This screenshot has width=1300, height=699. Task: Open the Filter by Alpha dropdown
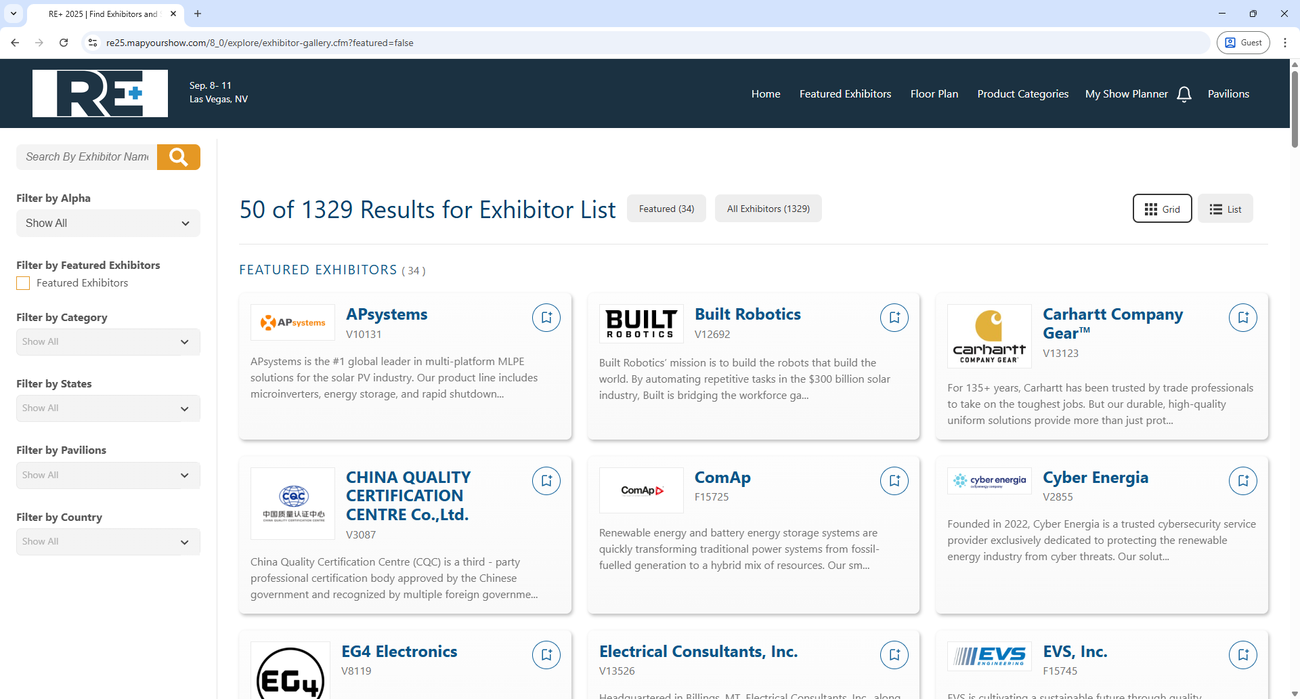point(108,223)
